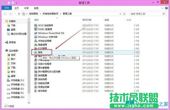Open the recent locations dropdown arrow
This screenshot has width=170, height=110.
(15, 14)
